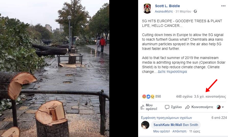Click Απάντηση under SarahKate's comment
Viewport: 228px width, 137px height.
(x=179, y=131)
